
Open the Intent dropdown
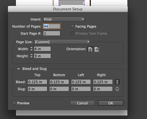coord(64,19)
